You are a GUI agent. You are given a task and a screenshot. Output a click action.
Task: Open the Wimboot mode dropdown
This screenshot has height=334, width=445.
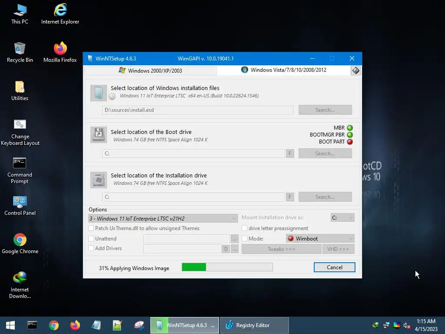click(320, 239)
